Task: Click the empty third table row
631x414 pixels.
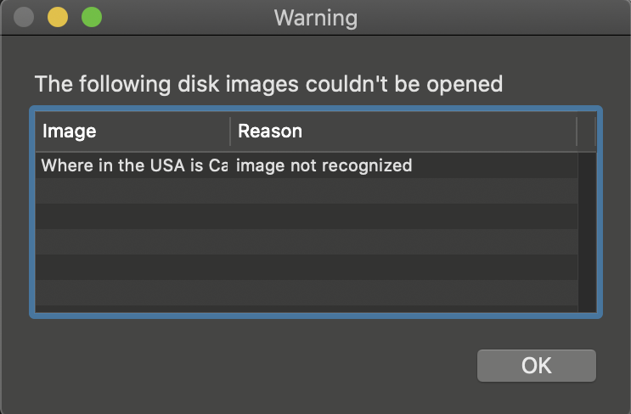Action: (307, 216)
